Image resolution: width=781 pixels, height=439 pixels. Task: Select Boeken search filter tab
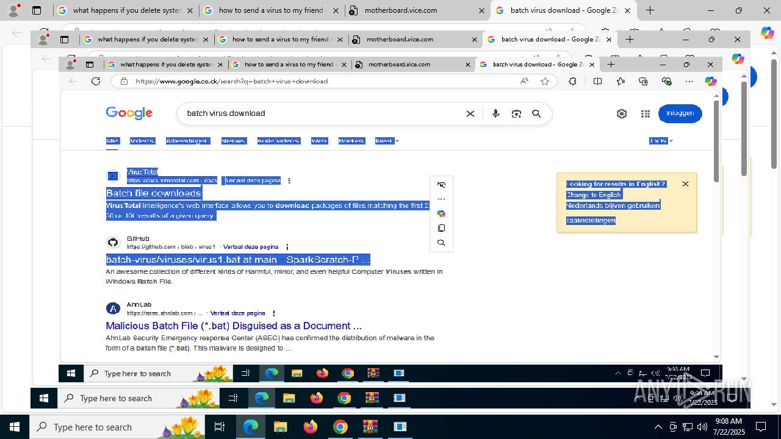(351, 141)
